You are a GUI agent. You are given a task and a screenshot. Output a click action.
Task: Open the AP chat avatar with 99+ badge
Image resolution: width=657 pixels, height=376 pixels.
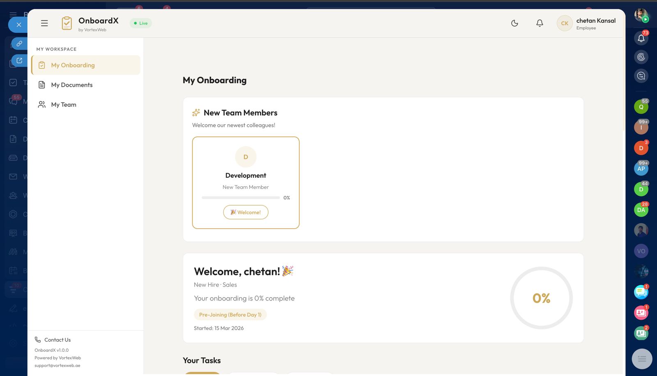[641, 169]
